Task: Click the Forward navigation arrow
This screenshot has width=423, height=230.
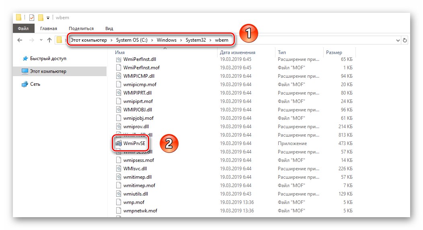Action: click(x=31, y=40)
